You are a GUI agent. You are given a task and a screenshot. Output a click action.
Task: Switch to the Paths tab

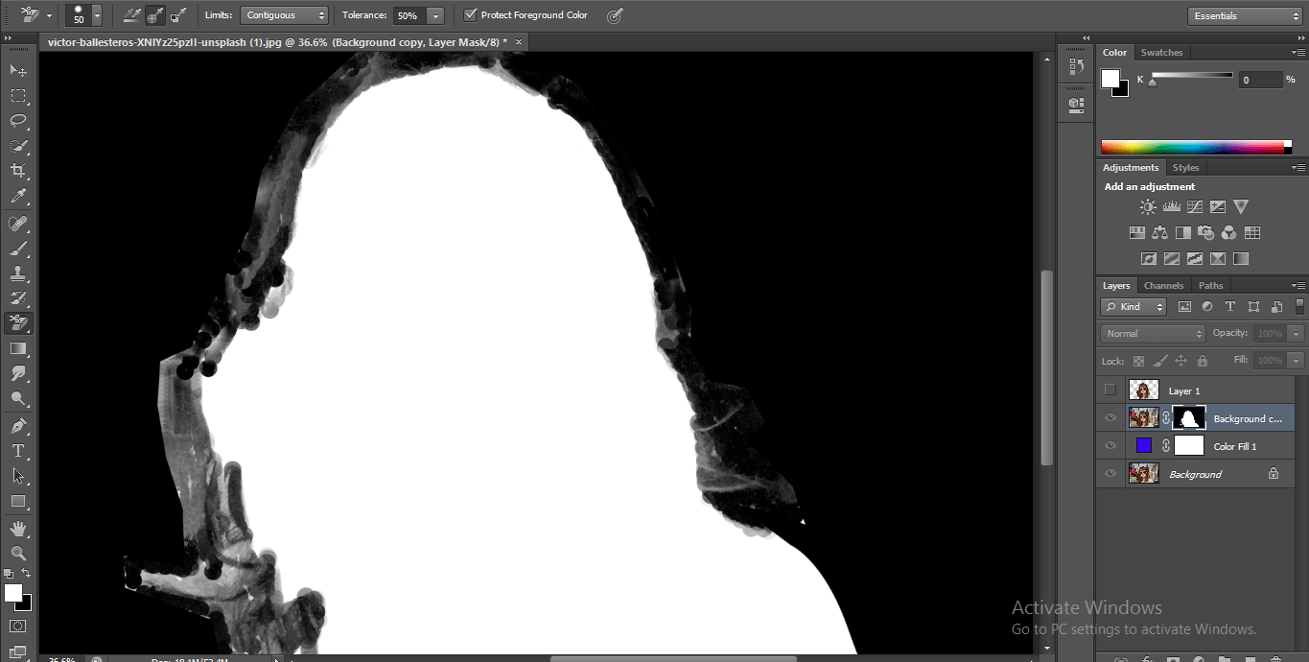click(1210, 285)
